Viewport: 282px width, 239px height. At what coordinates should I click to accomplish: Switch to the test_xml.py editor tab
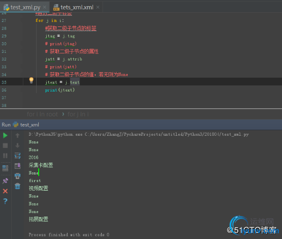[25, 7]
